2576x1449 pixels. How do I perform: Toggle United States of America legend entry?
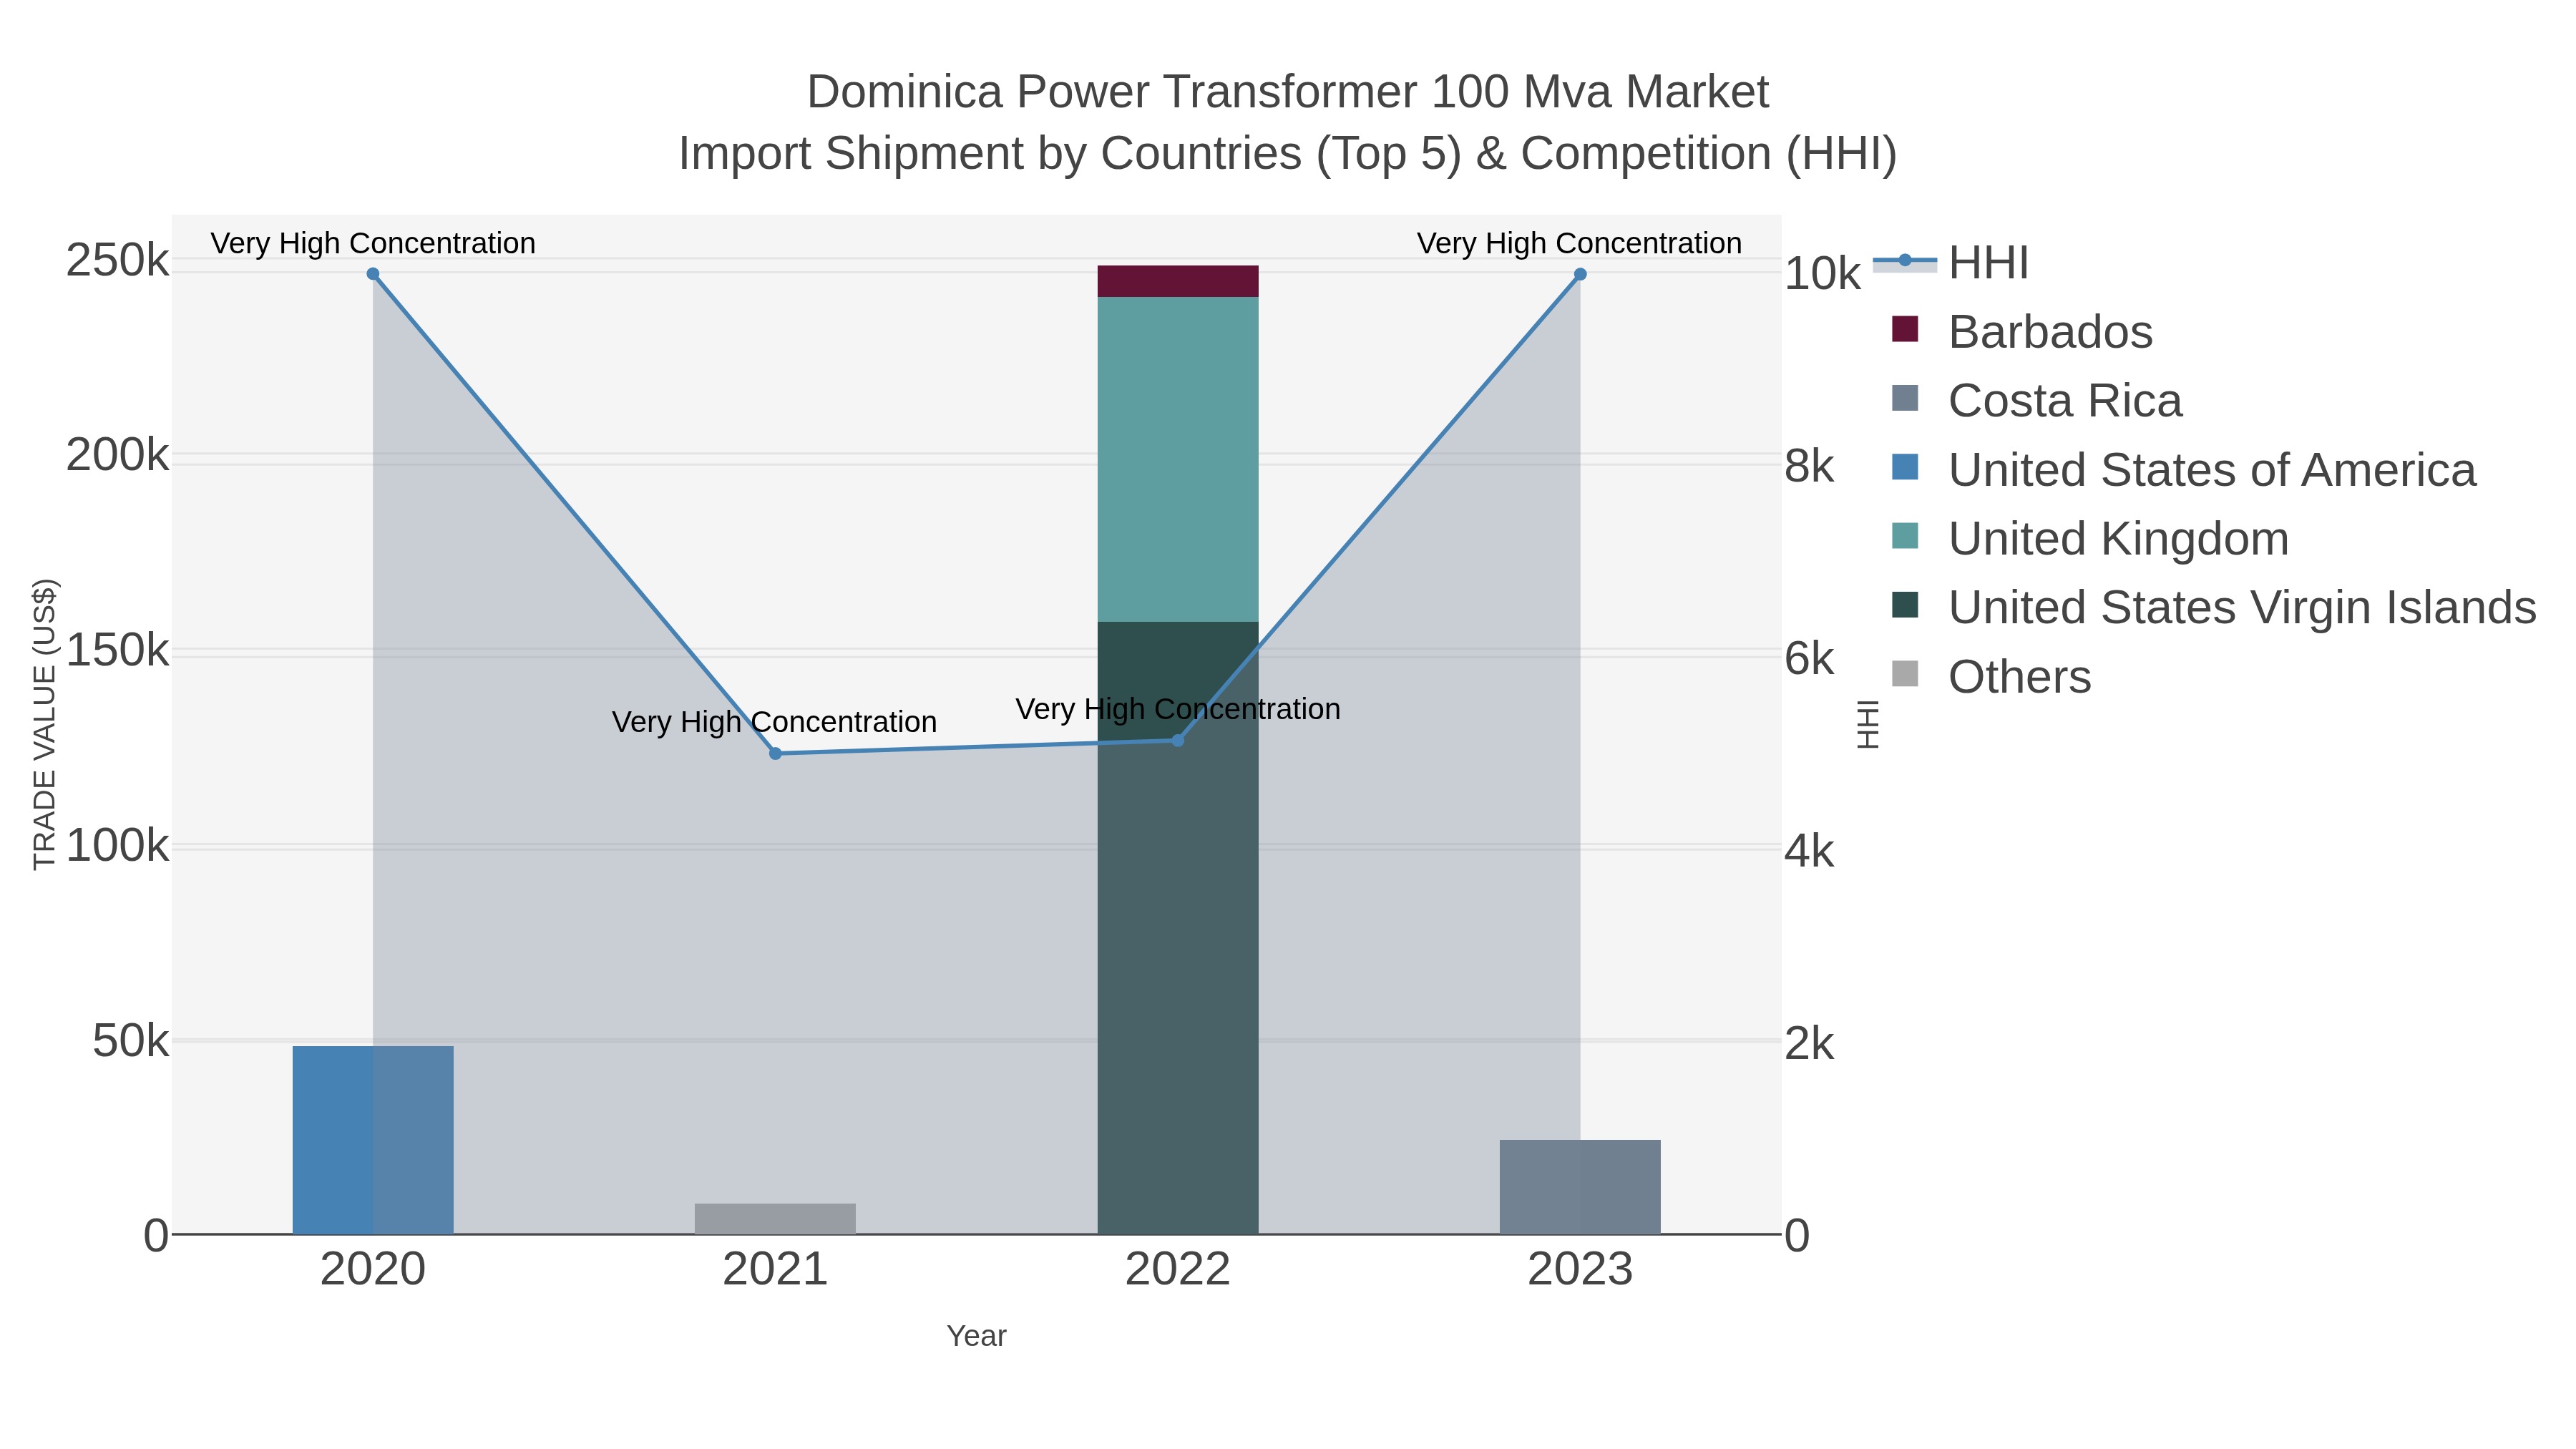(2183, 470)
